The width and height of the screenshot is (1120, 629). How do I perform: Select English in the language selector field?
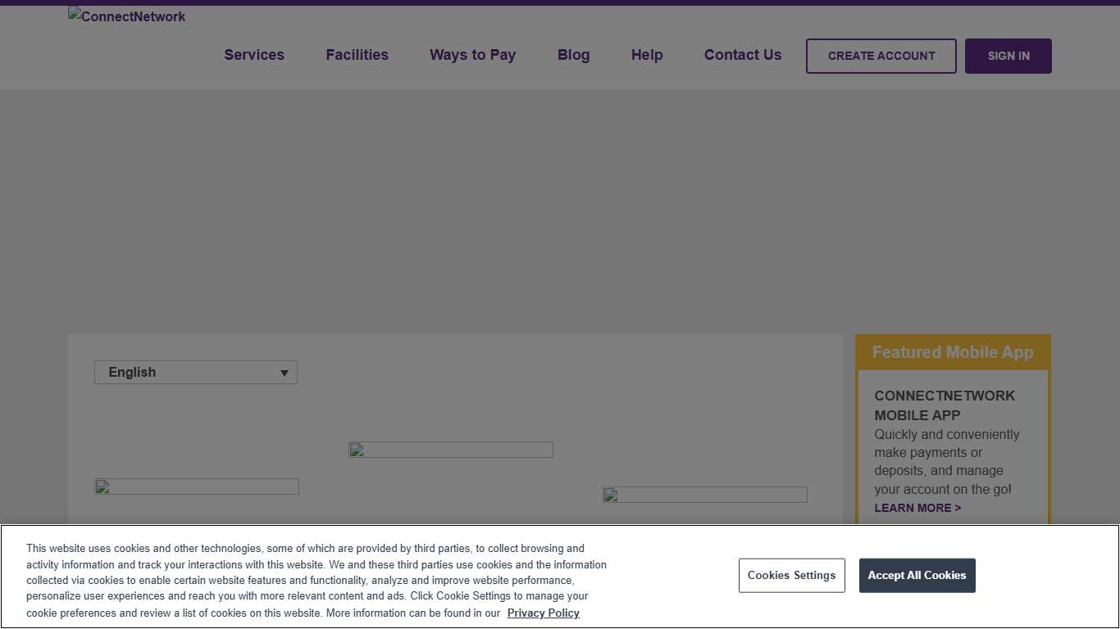(164, 372)
